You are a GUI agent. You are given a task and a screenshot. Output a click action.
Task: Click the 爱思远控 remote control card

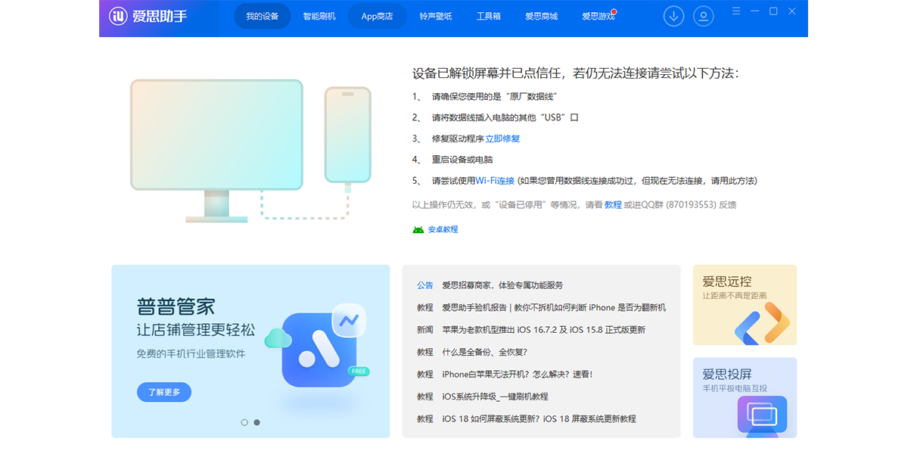(745, 305)
